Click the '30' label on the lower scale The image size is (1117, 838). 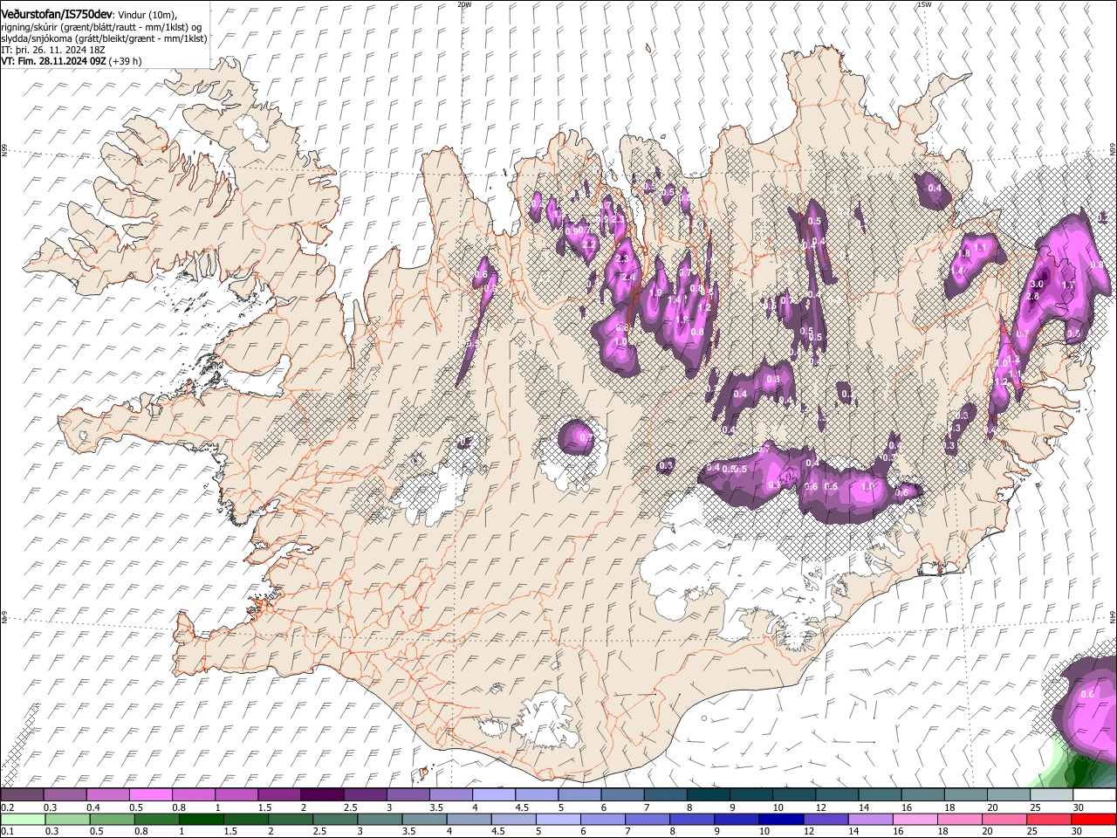tap(1079, 832)
